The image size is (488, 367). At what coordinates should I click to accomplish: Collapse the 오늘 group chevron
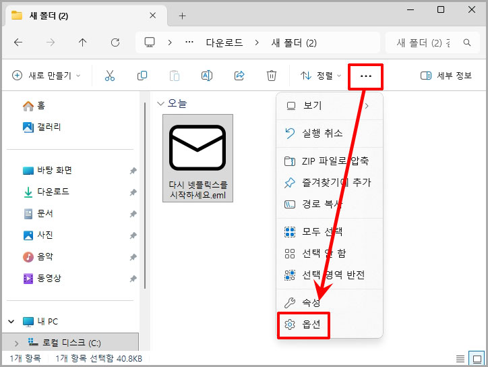[160, 103]
